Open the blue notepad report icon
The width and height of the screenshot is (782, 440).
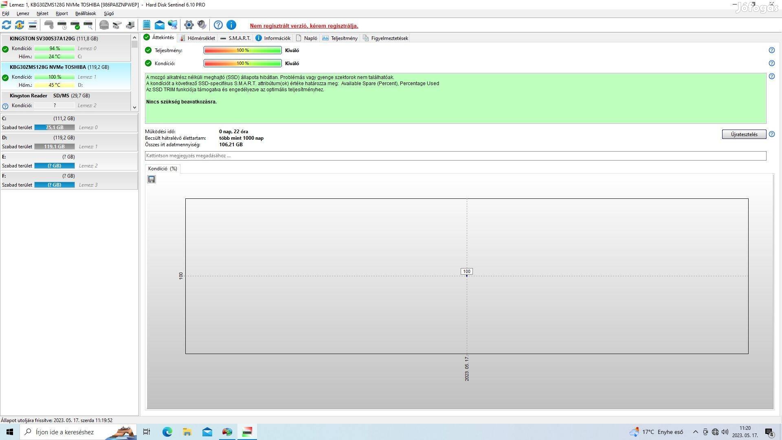click(147, 25)
